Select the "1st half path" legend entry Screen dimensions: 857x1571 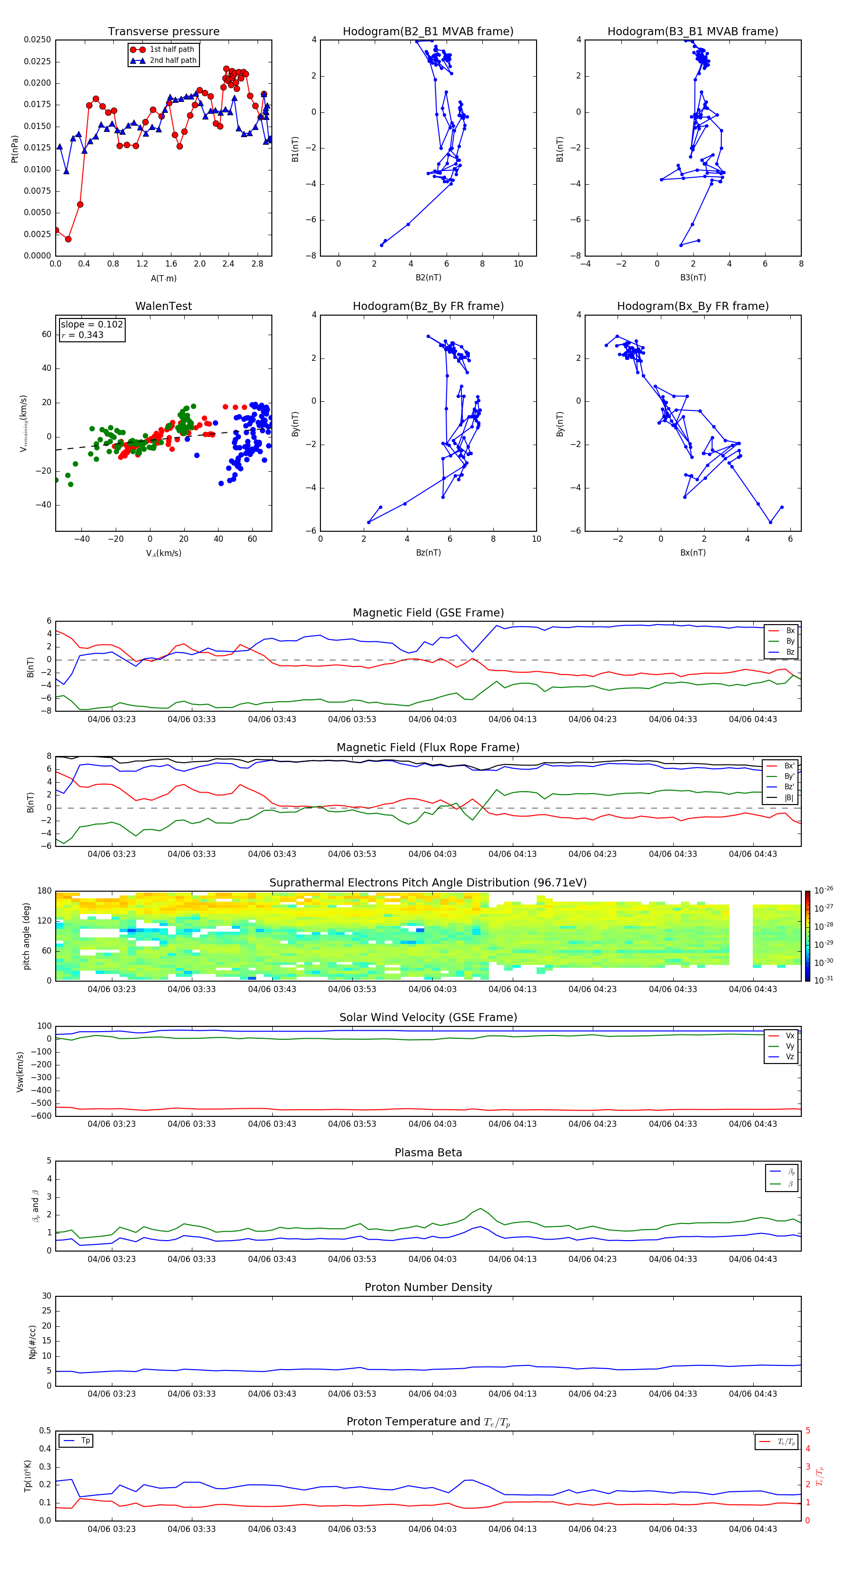tap(162, 50)
